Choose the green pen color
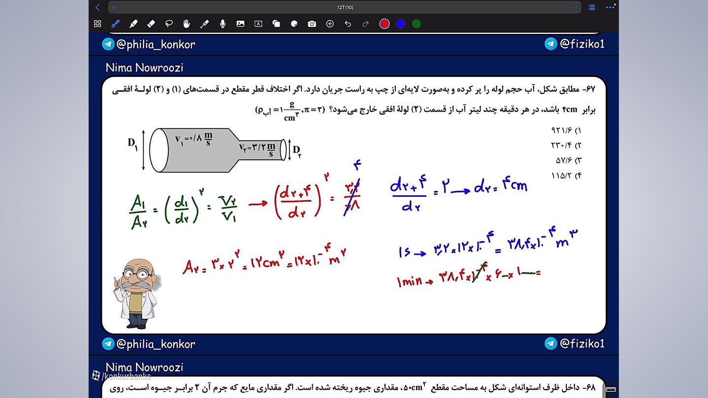The height and width of the screenshot is (398, 708). 417,24
